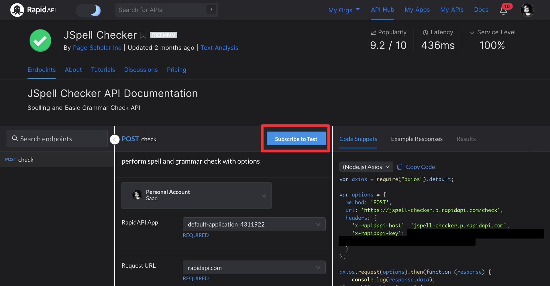
Task: Switch to the Endpoints tab
Action: click(42, 70)
